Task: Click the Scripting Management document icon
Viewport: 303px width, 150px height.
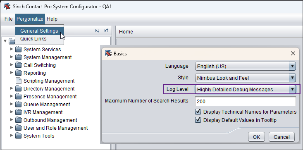Action: pyautogui.click(x=18, y=81)
